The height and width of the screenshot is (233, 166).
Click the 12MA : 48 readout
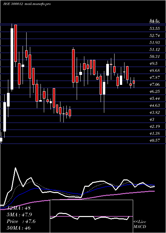(x=19, y=208)
